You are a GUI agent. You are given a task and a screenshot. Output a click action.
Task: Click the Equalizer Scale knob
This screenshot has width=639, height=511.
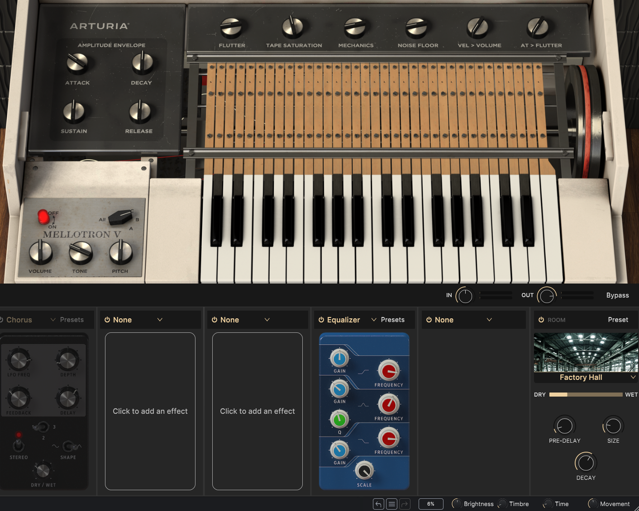tap(364, 471)
